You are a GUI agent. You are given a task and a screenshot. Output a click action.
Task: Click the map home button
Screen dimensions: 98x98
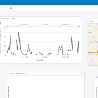[91, 26]
